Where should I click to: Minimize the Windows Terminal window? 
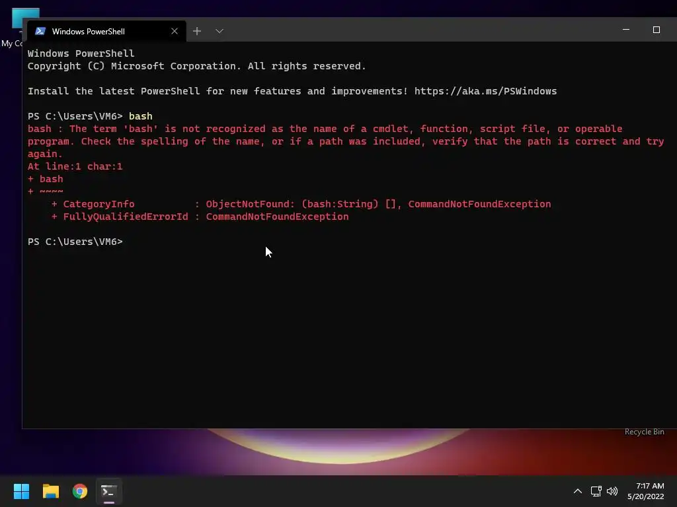tap(626, 30)
